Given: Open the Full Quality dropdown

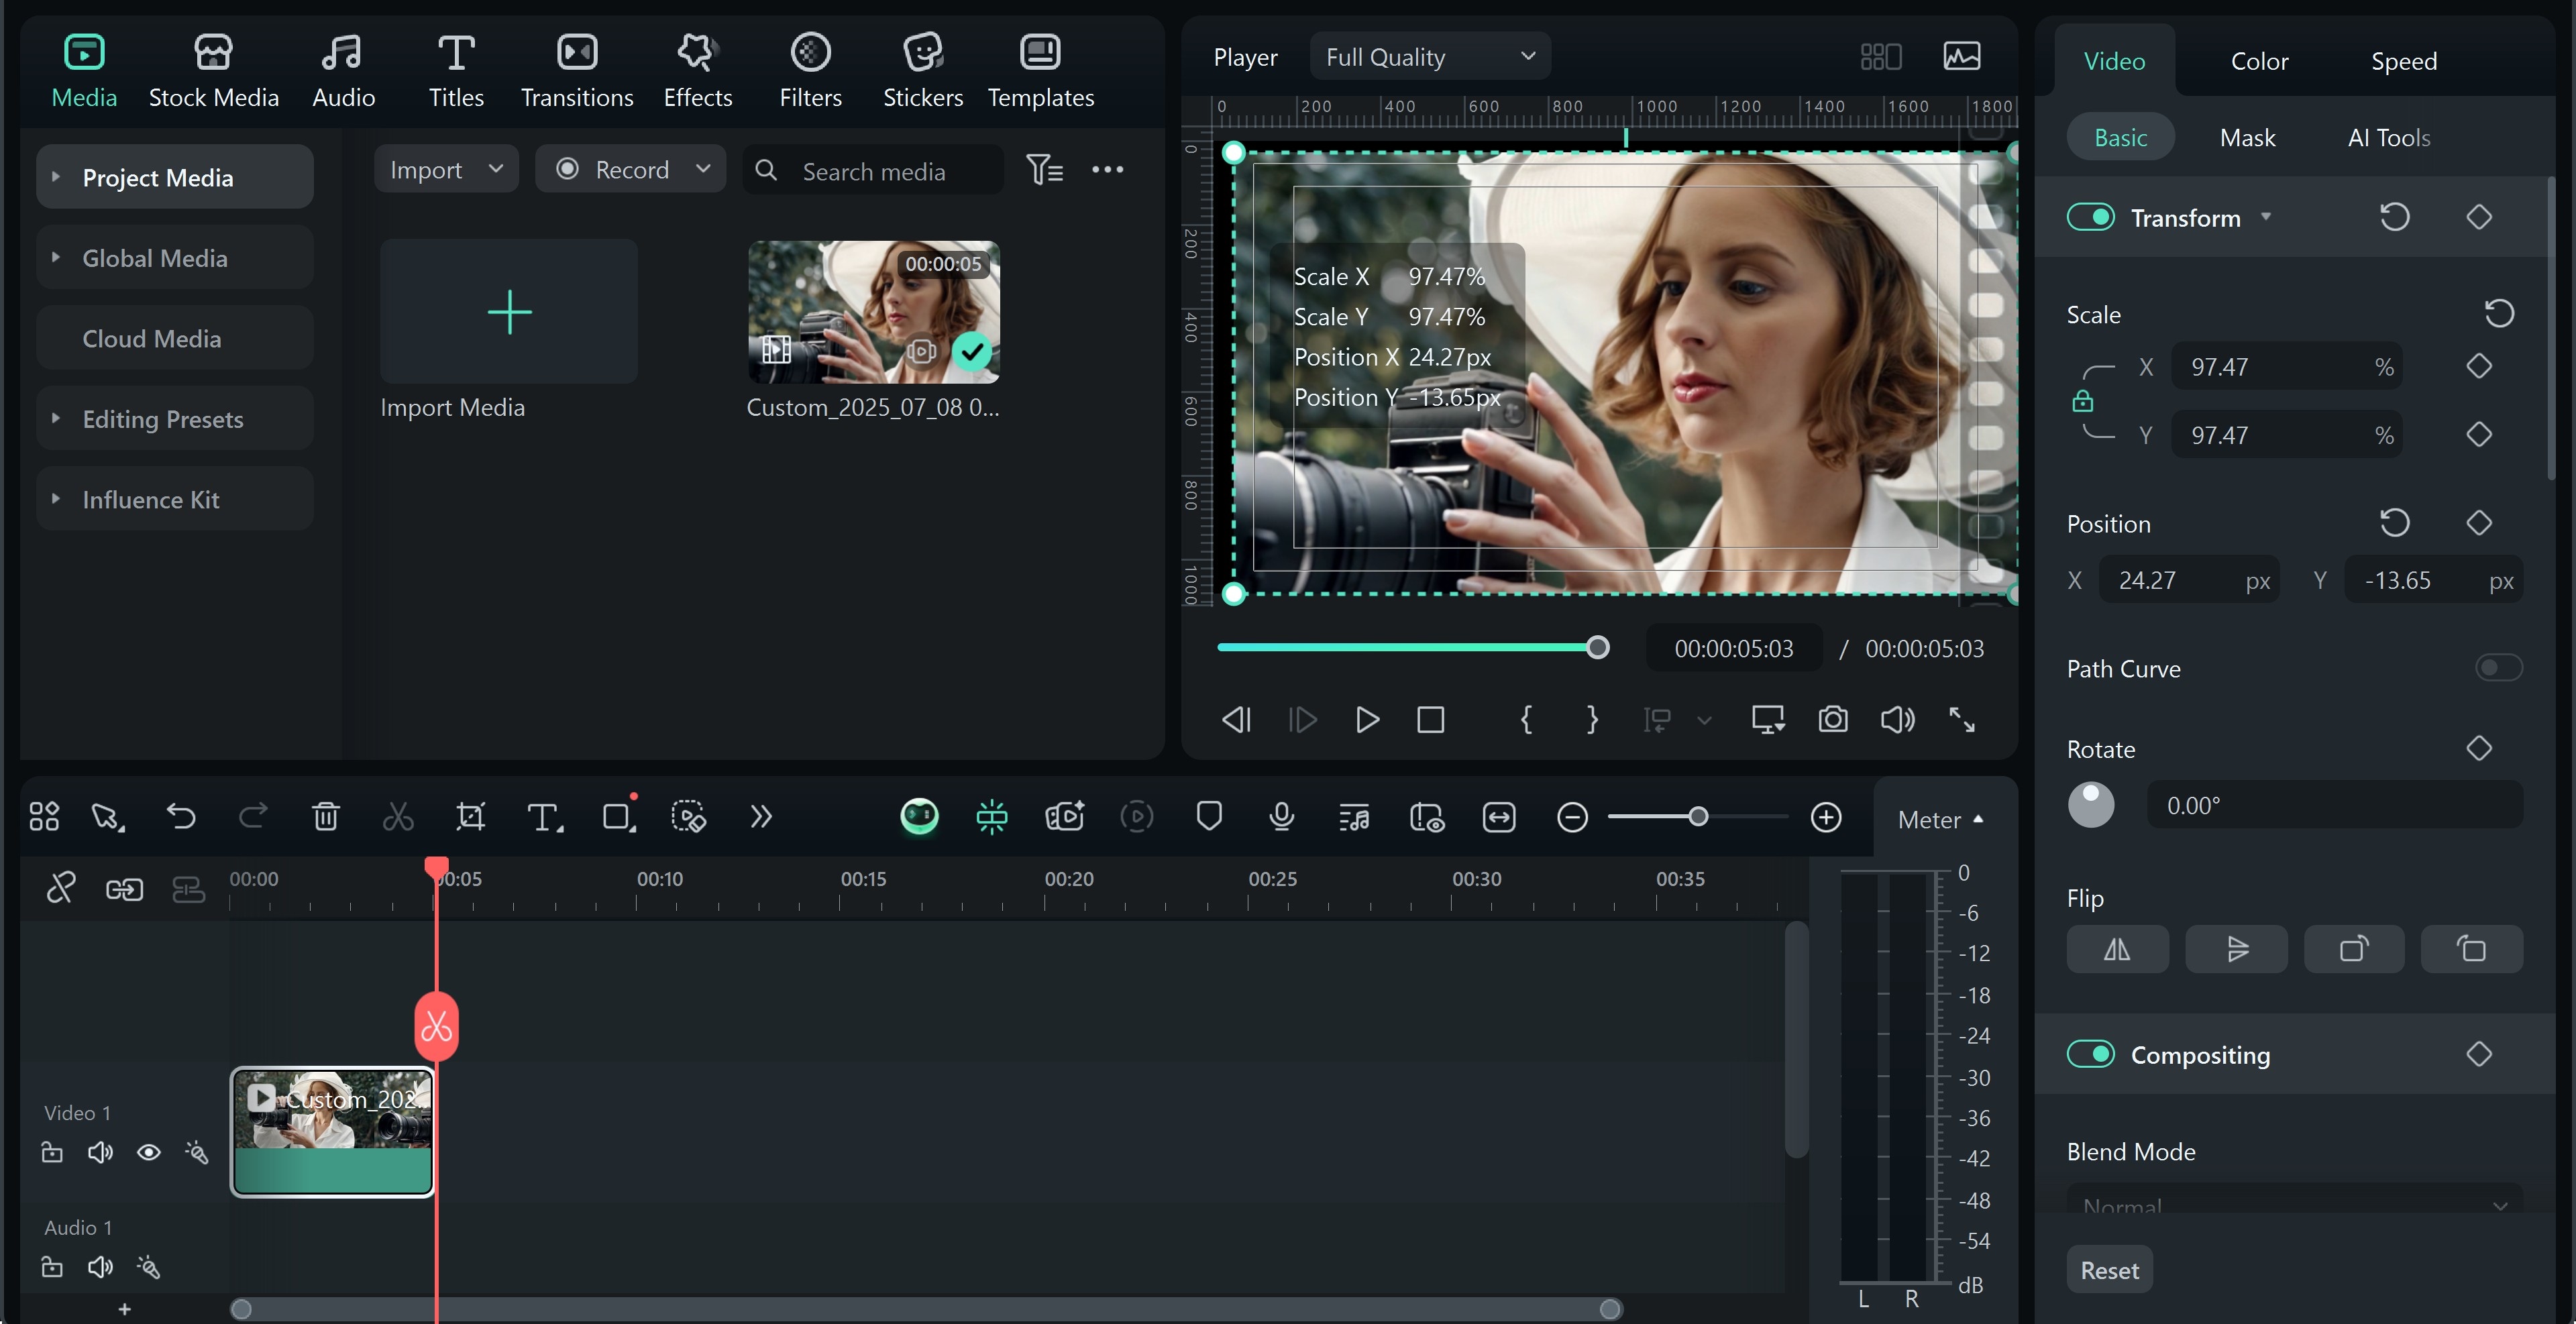Looking at the screenshot, I should point(1430,57).
